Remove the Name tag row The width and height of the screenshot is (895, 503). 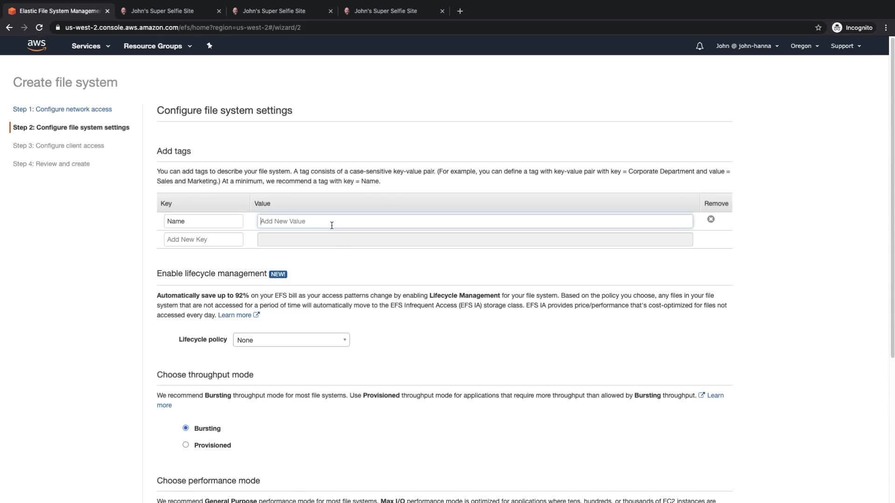click(710, 219)
